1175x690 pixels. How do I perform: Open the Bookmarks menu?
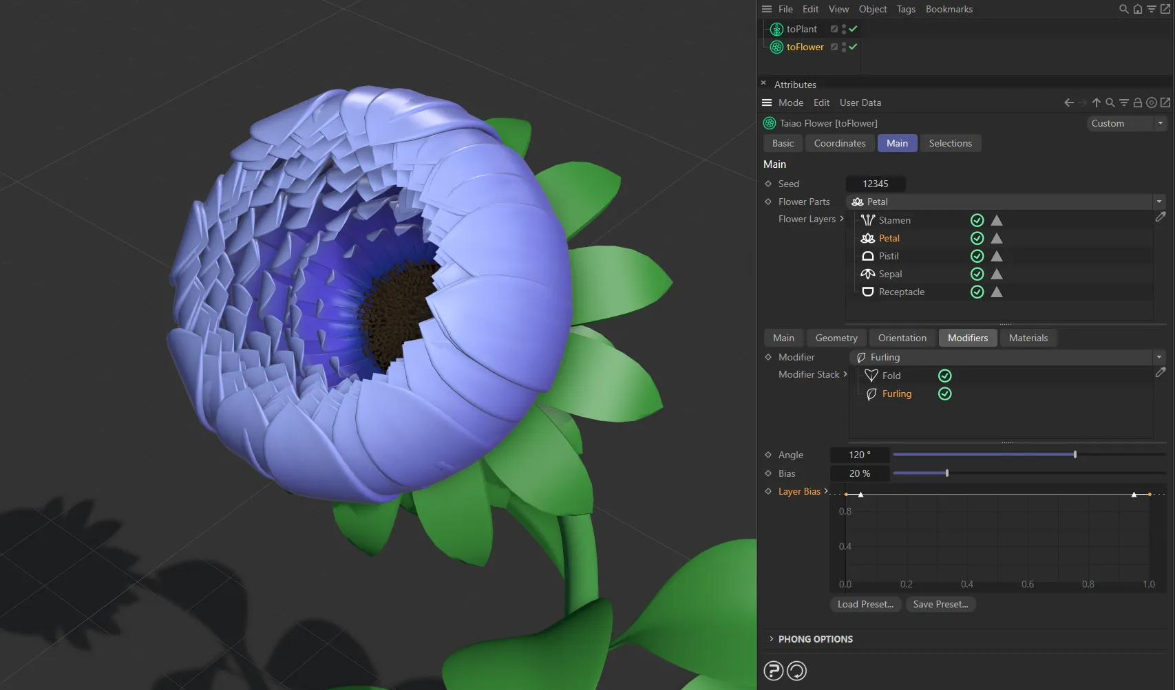click(x=949, y=9)
